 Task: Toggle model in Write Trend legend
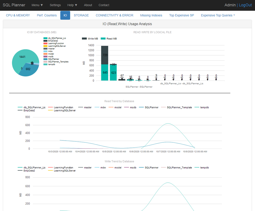tap(115, 167)
